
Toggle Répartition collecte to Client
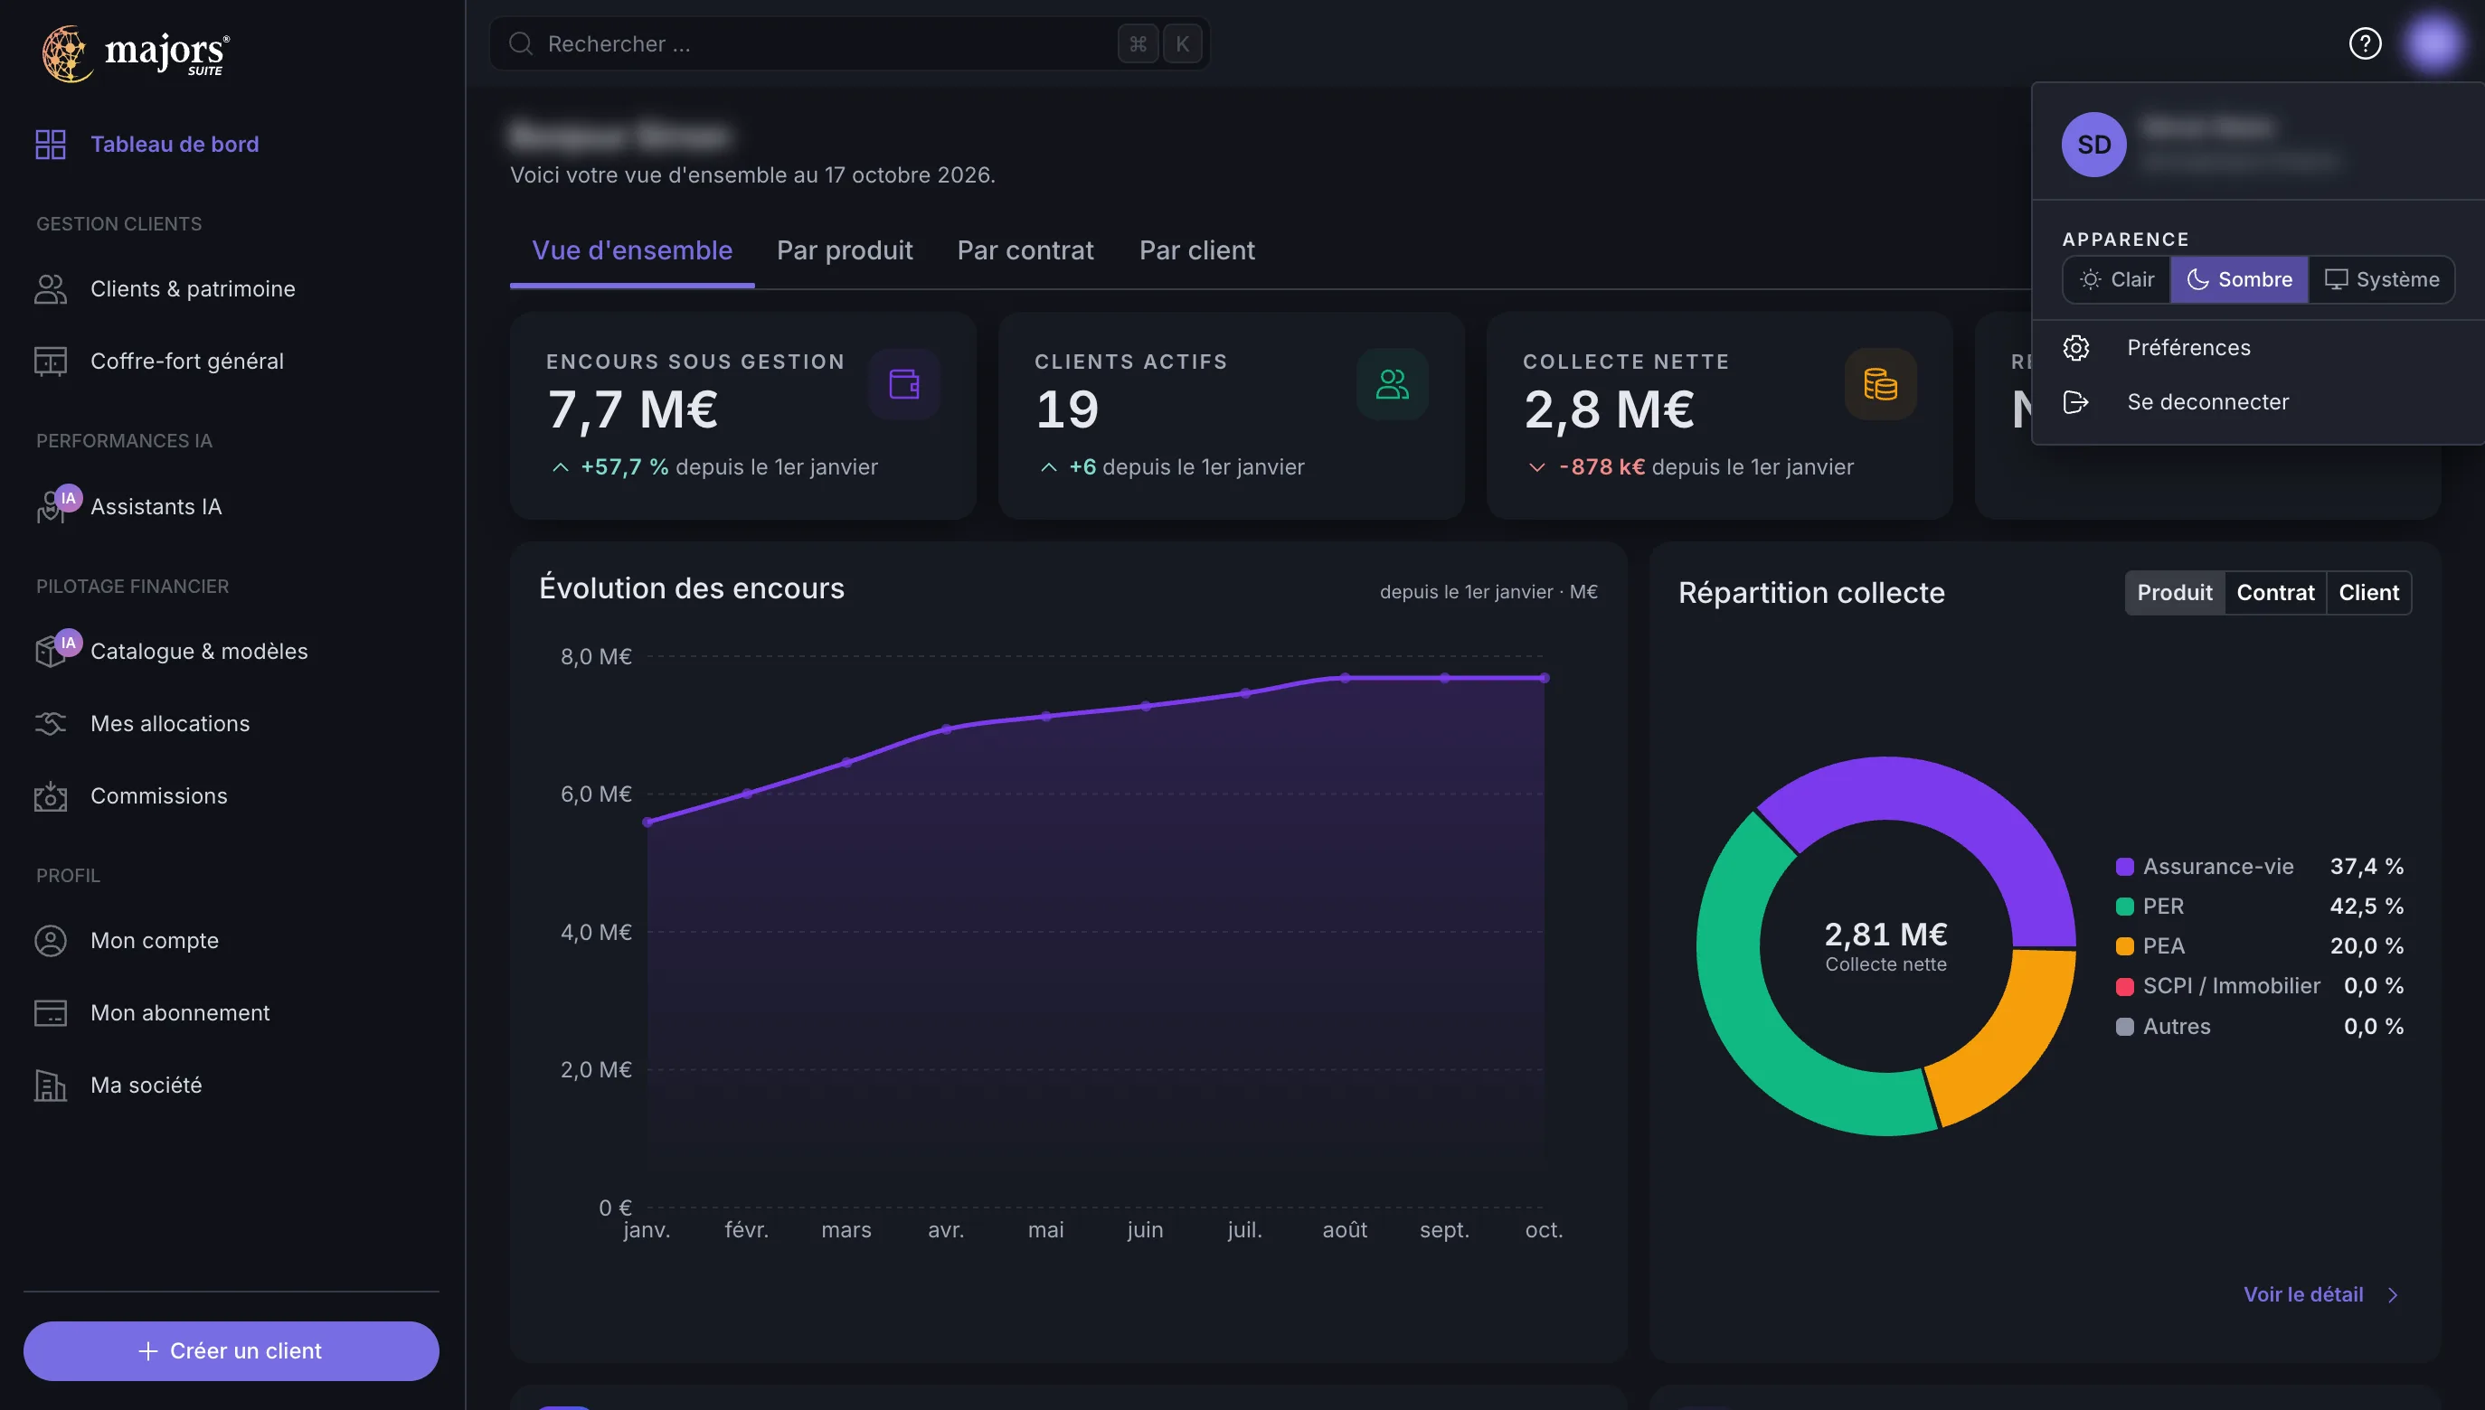click(x=2368, y=593)
